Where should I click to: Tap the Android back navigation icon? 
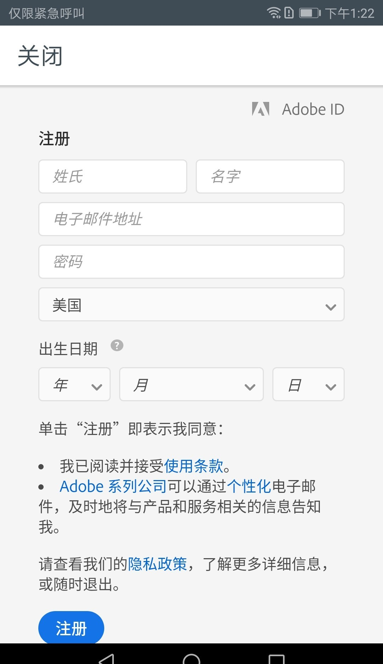[106, 658]
